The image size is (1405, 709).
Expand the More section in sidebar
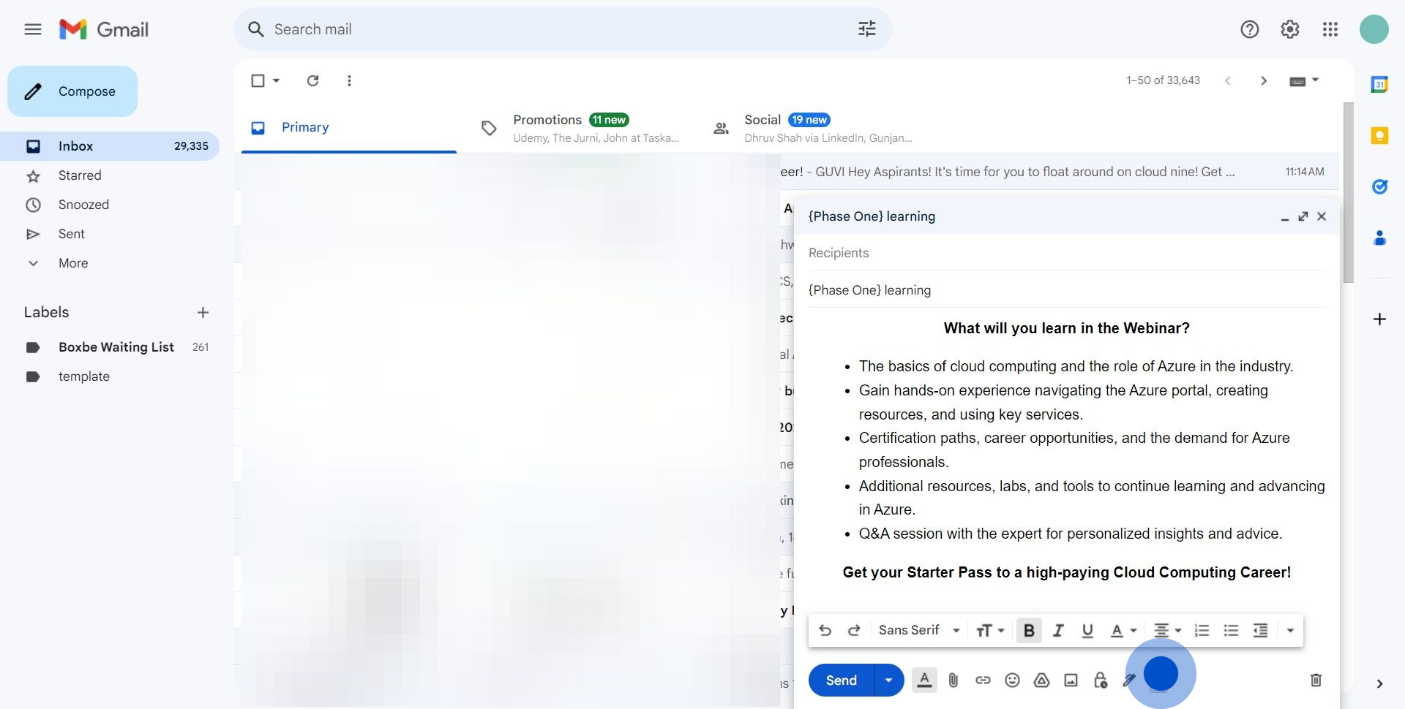pyautogui.click(x=73, y=263)
